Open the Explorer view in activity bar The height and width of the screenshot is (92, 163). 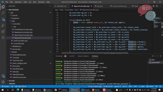pyautogui.click(x=3, y=7)
